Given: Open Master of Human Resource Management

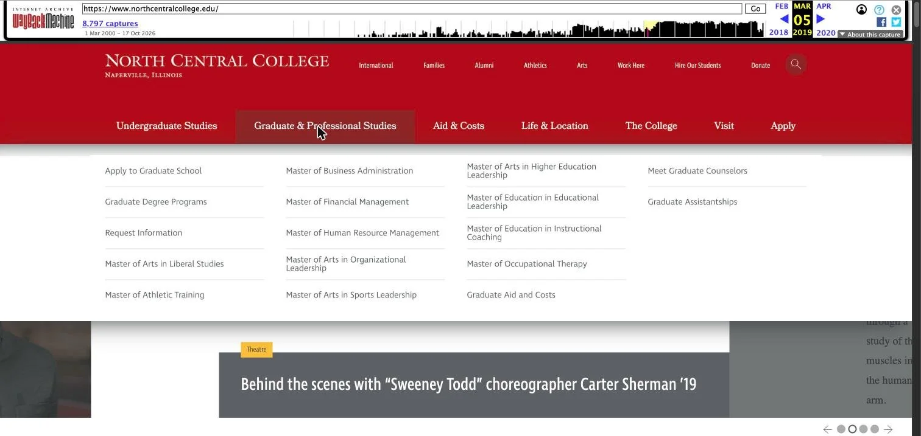Looking at the screenshot, I should pyautogui.click(x=362, y=233).
